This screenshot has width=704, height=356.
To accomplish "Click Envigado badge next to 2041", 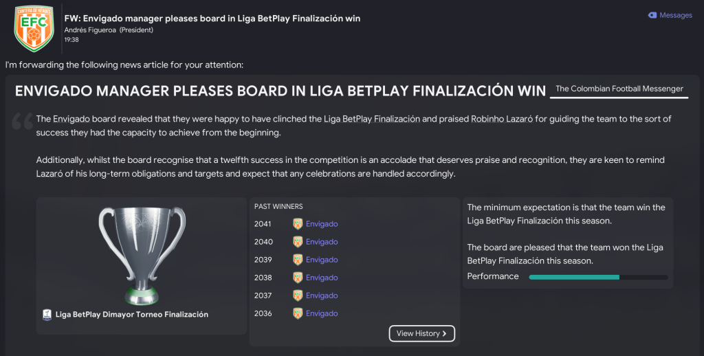I will coord(298,224).
